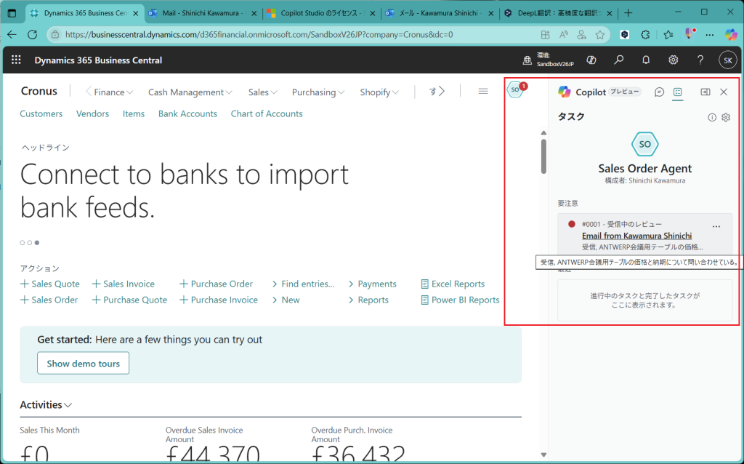Open the Power BI Reports action

pyautogui.click(x=460, y=300)
